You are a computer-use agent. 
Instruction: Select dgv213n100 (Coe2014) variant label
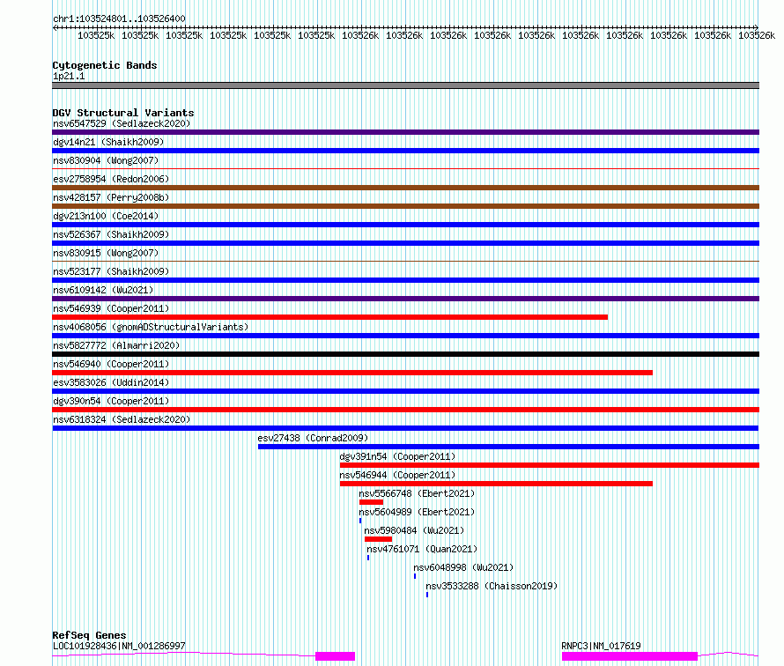point(106,216)
